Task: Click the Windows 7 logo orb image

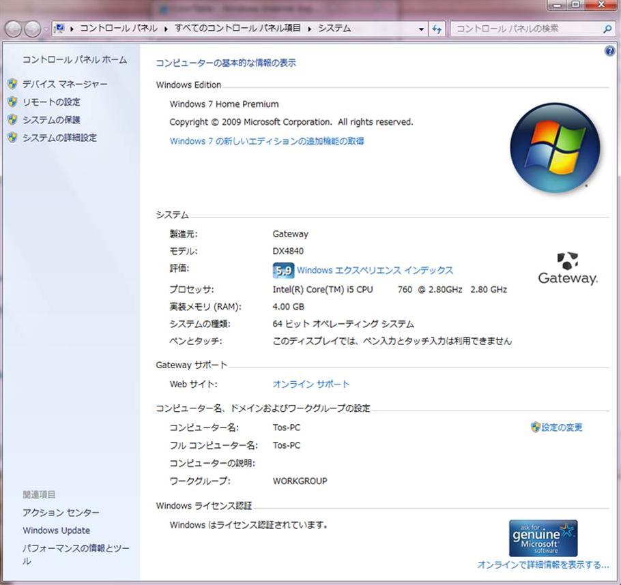Action: (555, 148)
